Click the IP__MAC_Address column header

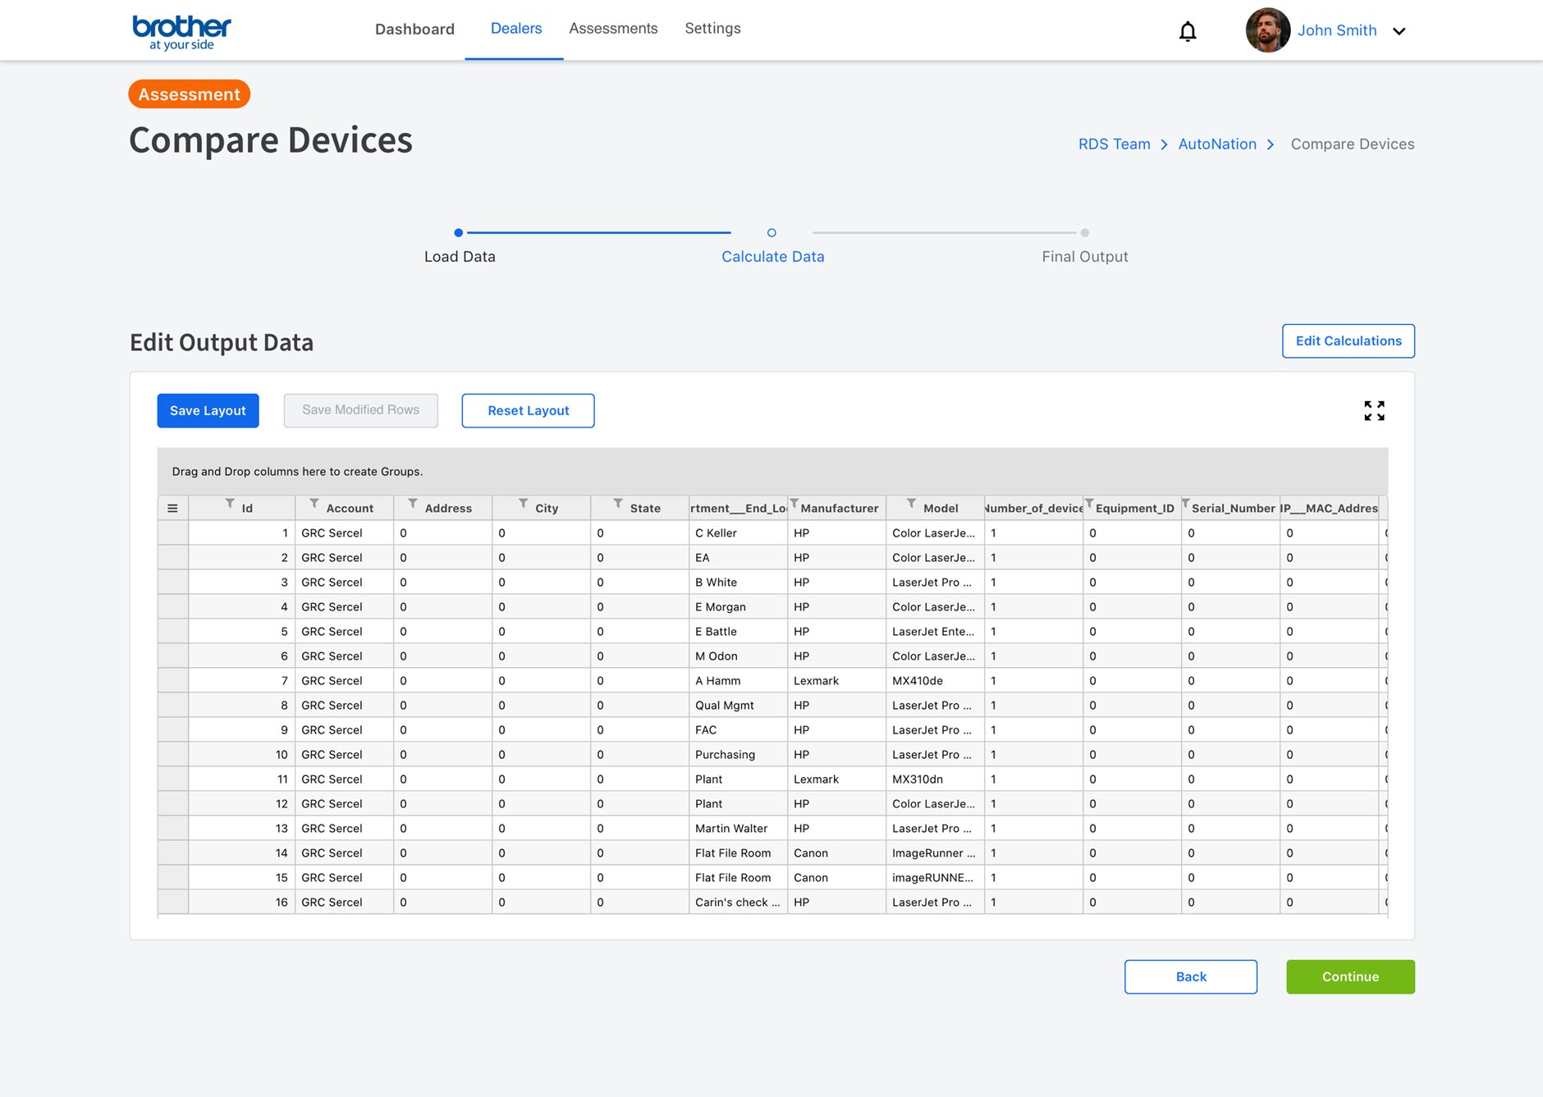pyautogui.click(x=1330, y=509)
